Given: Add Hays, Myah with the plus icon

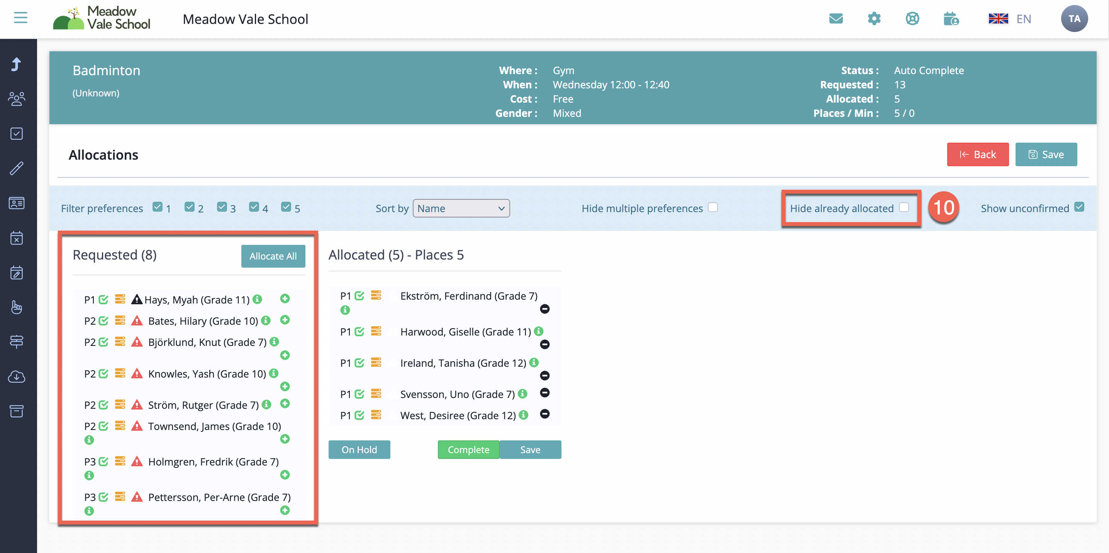Looking at the screenshot, I should point(285,298).
